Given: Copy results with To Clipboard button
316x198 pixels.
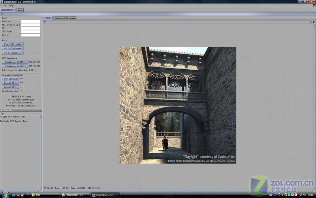Looking at the screenshot, I should 13,48.
